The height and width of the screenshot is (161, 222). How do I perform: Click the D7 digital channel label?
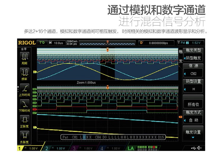click(x=35, y=113)
